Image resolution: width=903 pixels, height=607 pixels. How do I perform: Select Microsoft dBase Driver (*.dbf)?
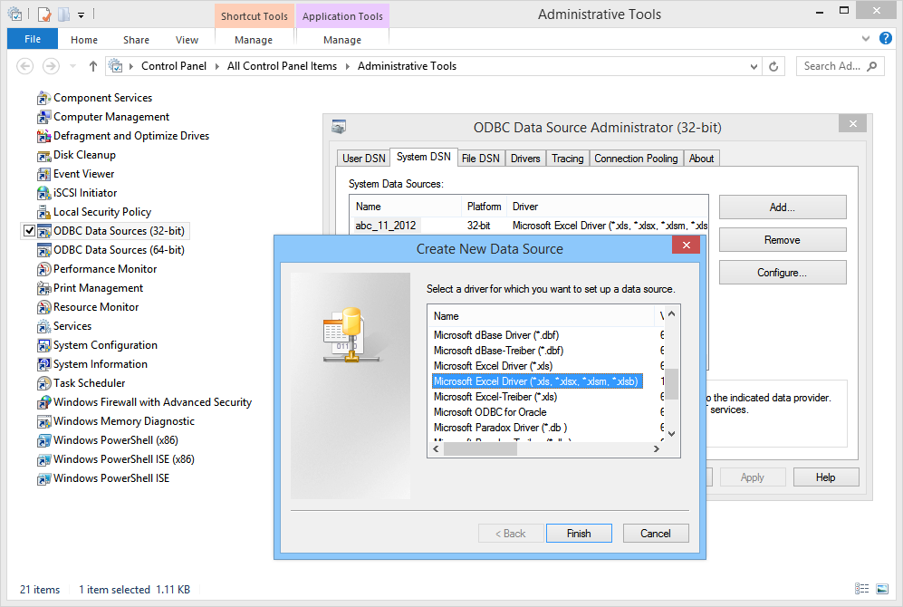(x=496, y=335)
